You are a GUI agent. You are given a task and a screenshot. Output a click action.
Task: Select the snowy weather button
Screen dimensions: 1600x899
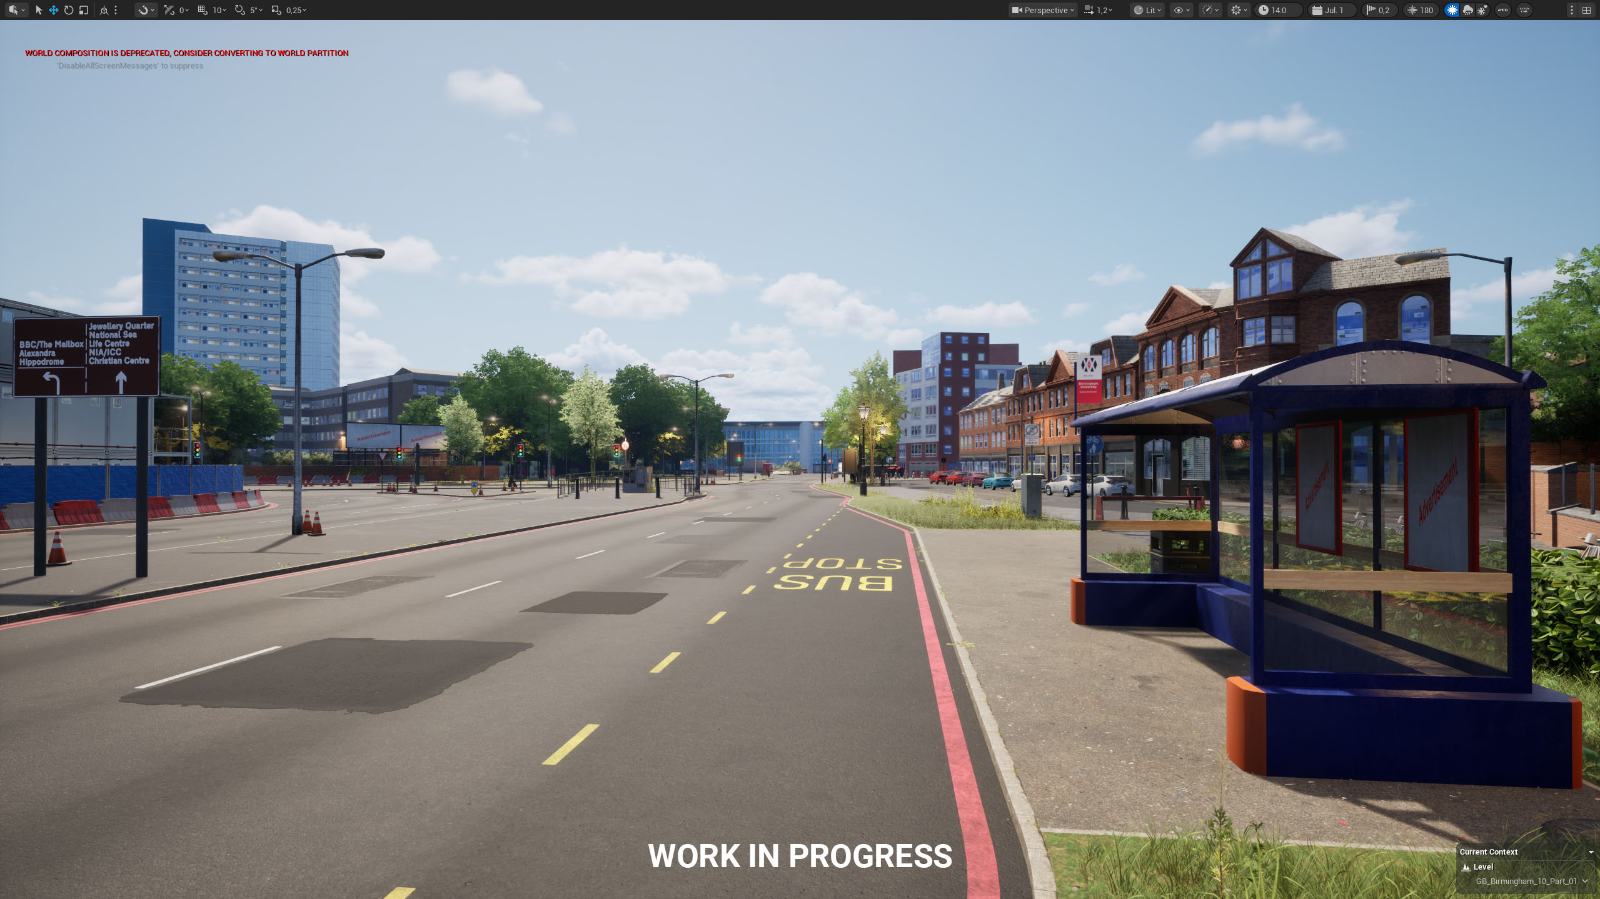pyautogui.click(x=1482, y=10)
